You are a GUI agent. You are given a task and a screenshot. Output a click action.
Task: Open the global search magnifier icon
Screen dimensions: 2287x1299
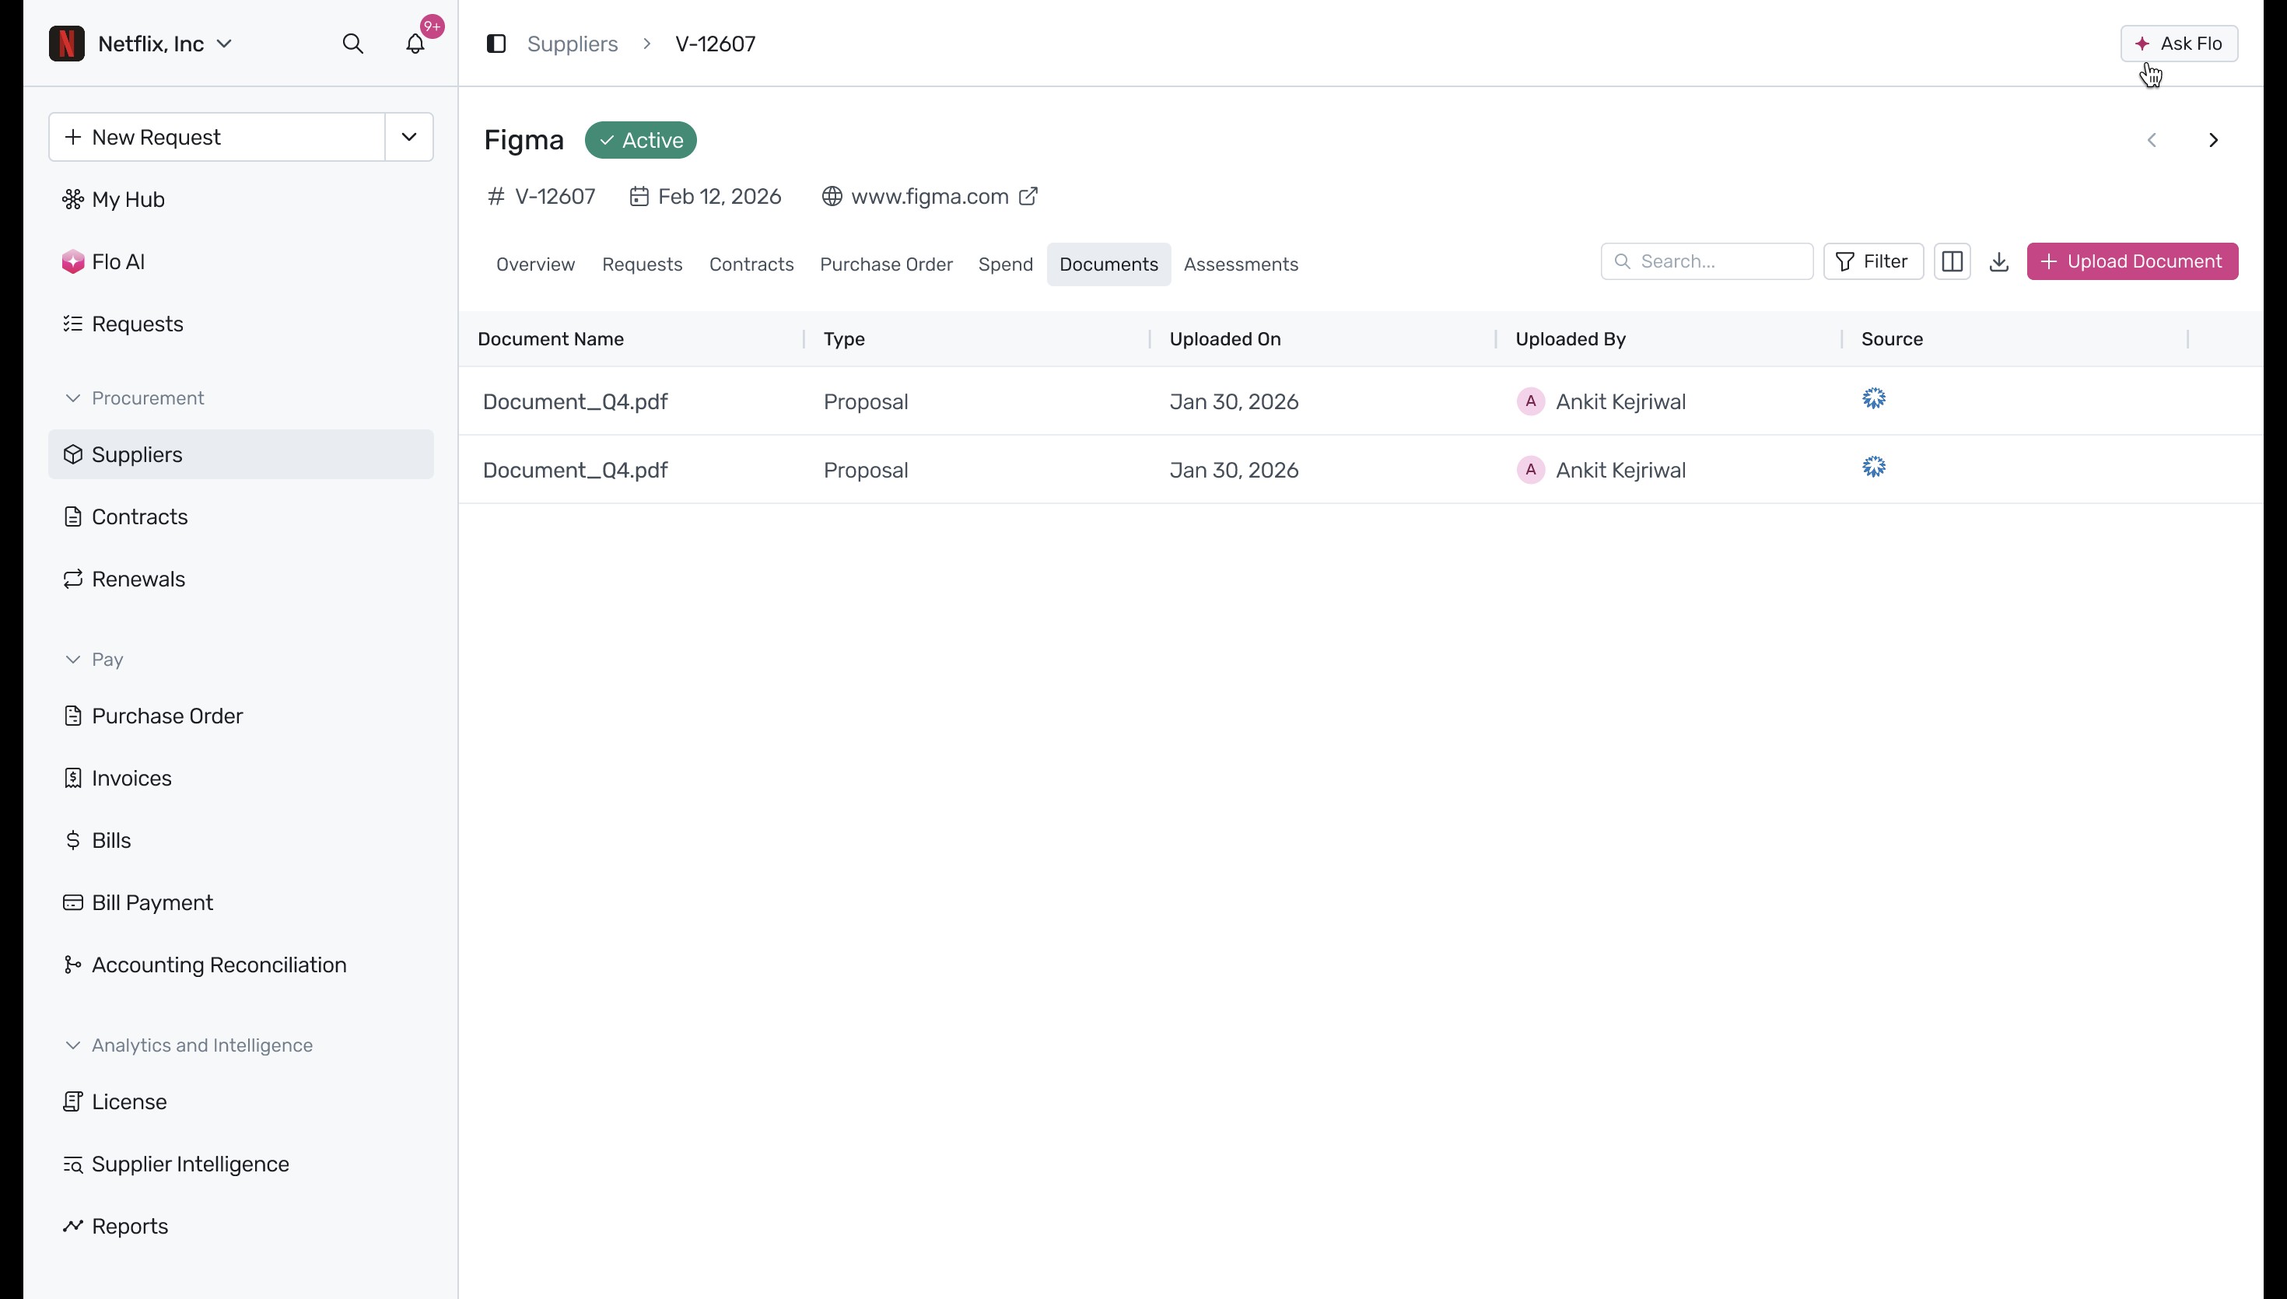[x=353, y=44]
